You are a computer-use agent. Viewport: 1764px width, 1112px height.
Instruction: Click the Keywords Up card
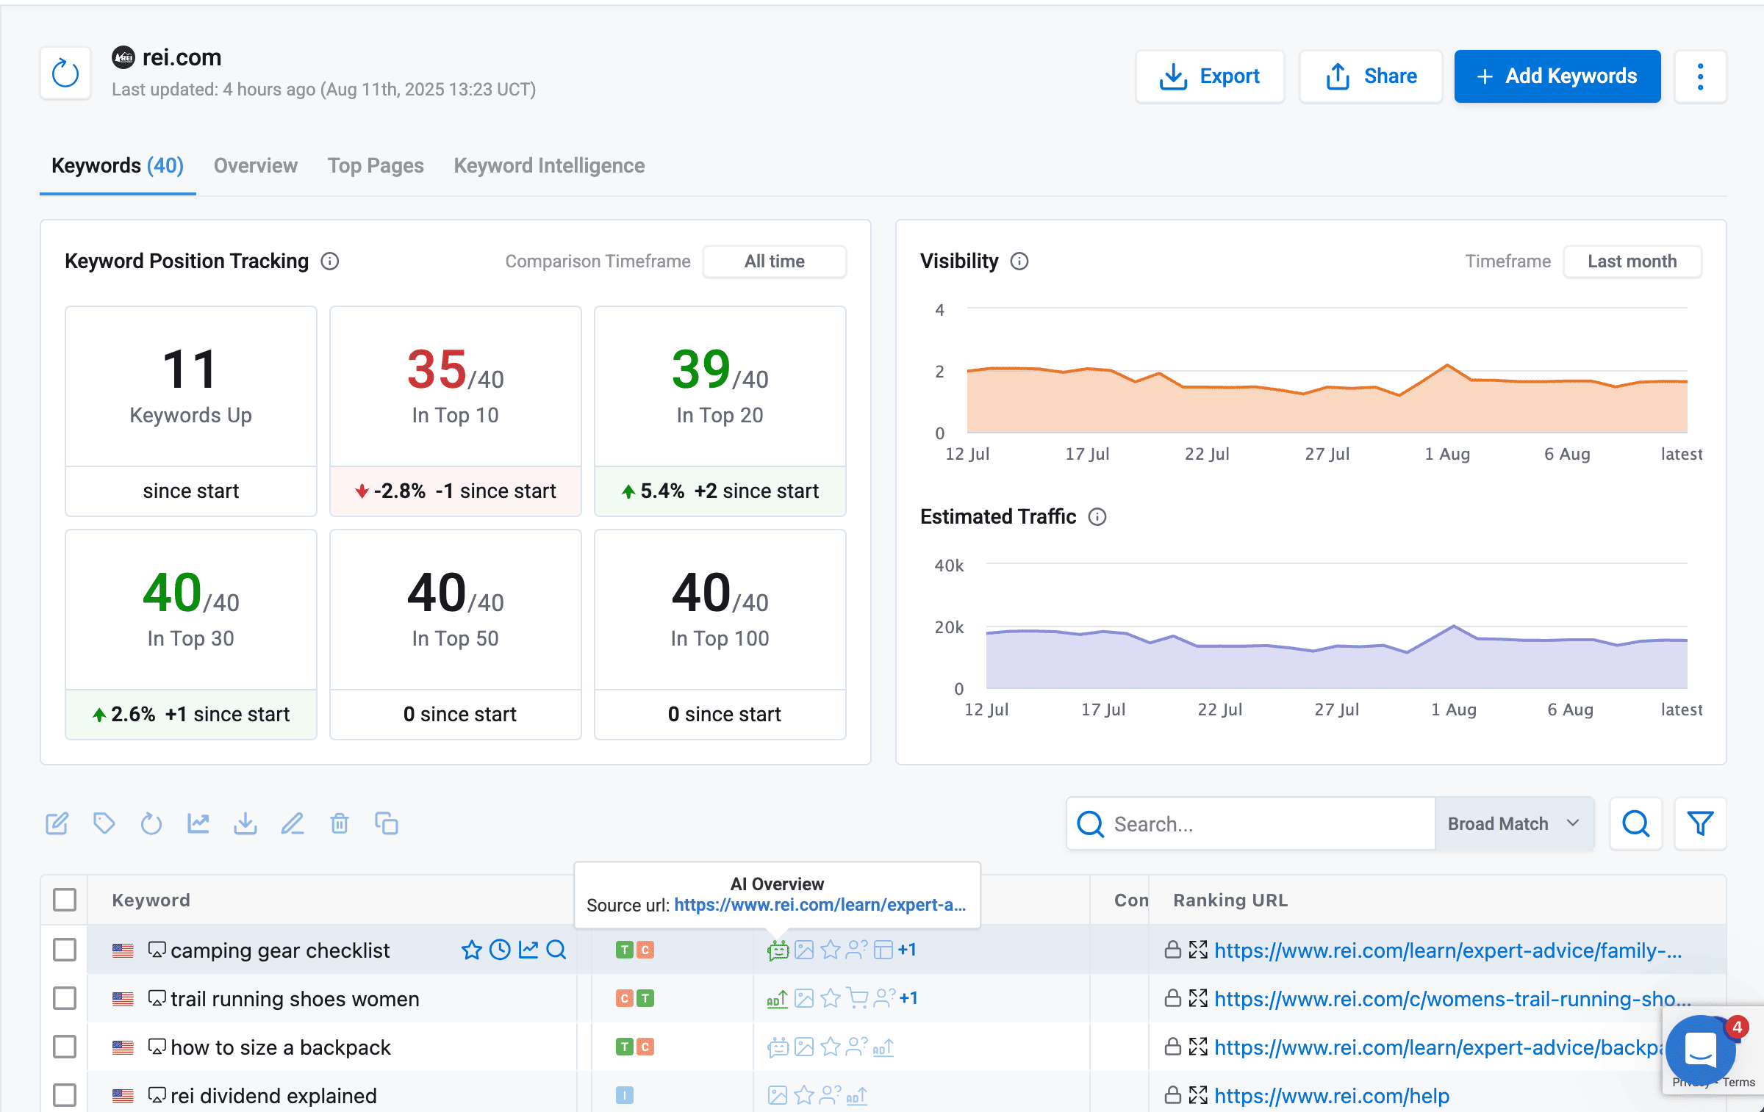click(191, 411)
